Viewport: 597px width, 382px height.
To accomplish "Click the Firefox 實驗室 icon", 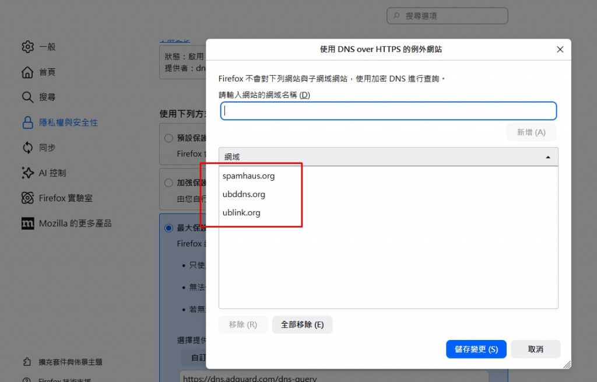I will tap(27, 198).
